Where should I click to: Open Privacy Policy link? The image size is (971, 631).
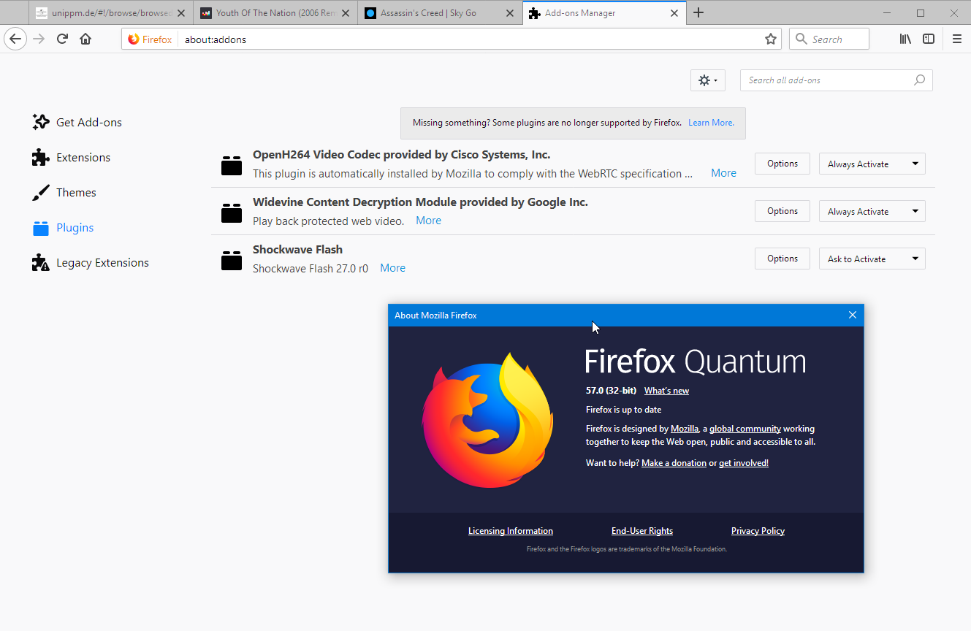pos(758,531)
